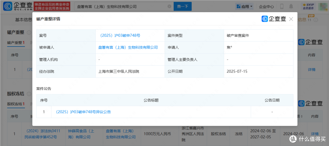
Task: Open 盘箸有喜 company link in the dialog
Action: coord(128,47)
